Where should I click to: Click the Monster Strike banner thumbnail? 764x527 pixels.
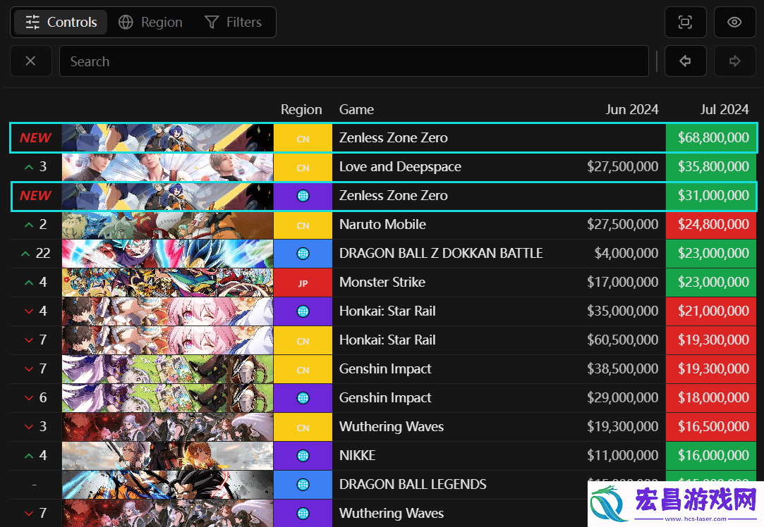(x=168, y=283)
